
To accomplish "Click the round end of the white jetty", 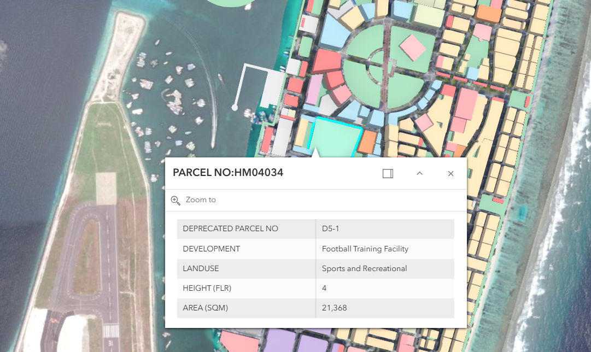I will (x=235, y=108).
